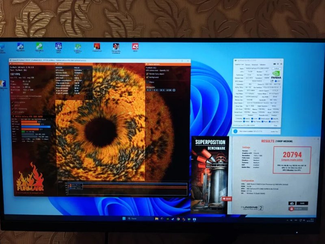325x244 pixels.
Task: Click the 20794 score in Superposition results
Action: (x=292, y=155)
